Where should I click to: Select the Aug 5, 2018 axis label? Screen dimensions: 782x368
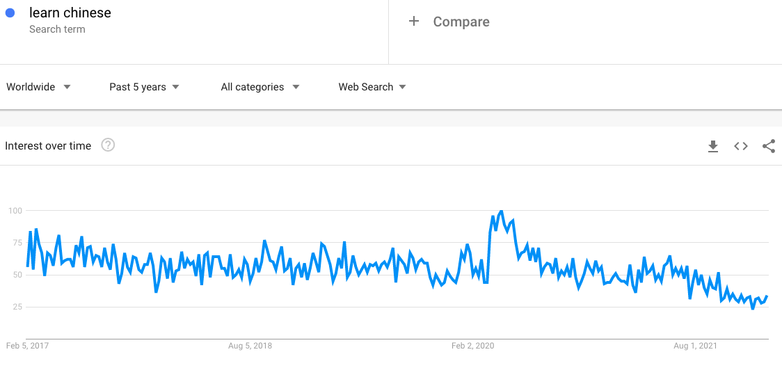click(x=250, y=346)
